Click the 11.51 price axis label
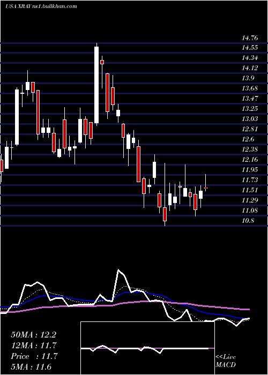Viewport: 268px width, 375px height. point(250,190)
